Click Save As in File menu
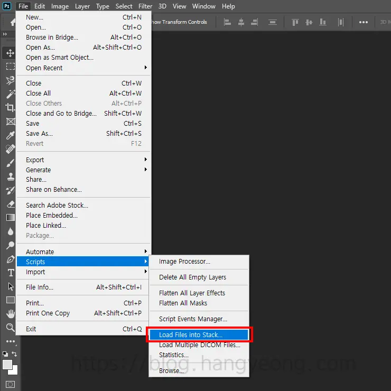 (x=40, y=133)
